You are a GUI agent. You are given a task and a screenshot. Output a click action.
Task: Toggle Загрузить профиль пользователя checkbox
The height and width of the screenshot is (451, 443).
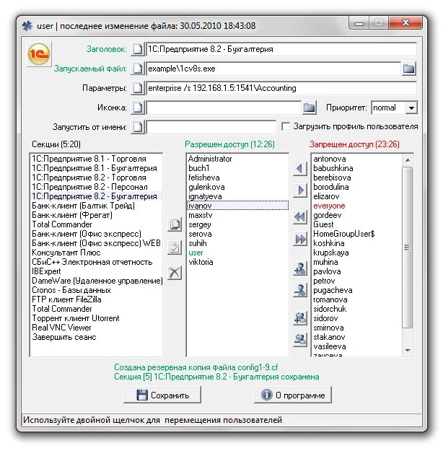coord(286,126)
